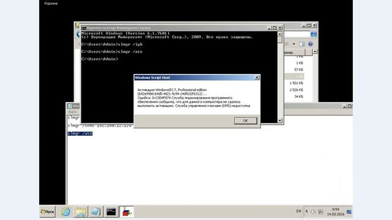Toggle the preview pane icon in Explorer
Viewport: 392px width, 220px height.
pos(302,44)
